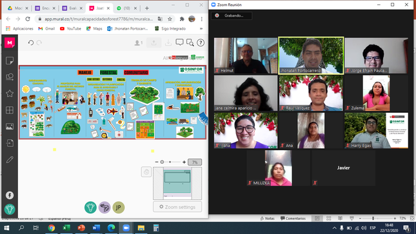416x234 pixels.
Task: Open Comentarios in PowerPoint status bar
Action: pyautogui.click(x=293, y=219)
